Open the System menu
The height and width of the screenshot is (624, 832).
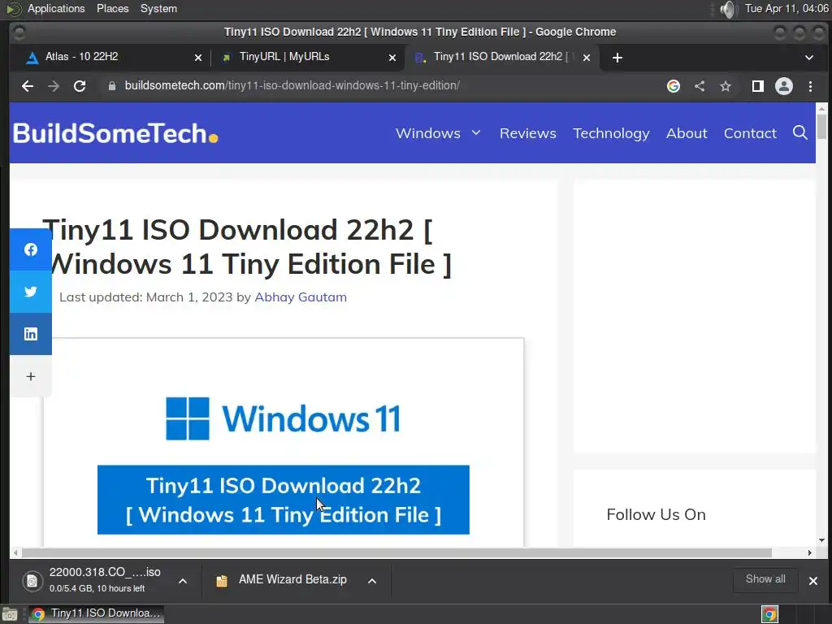pyautogui.click(x=158, y=8)
